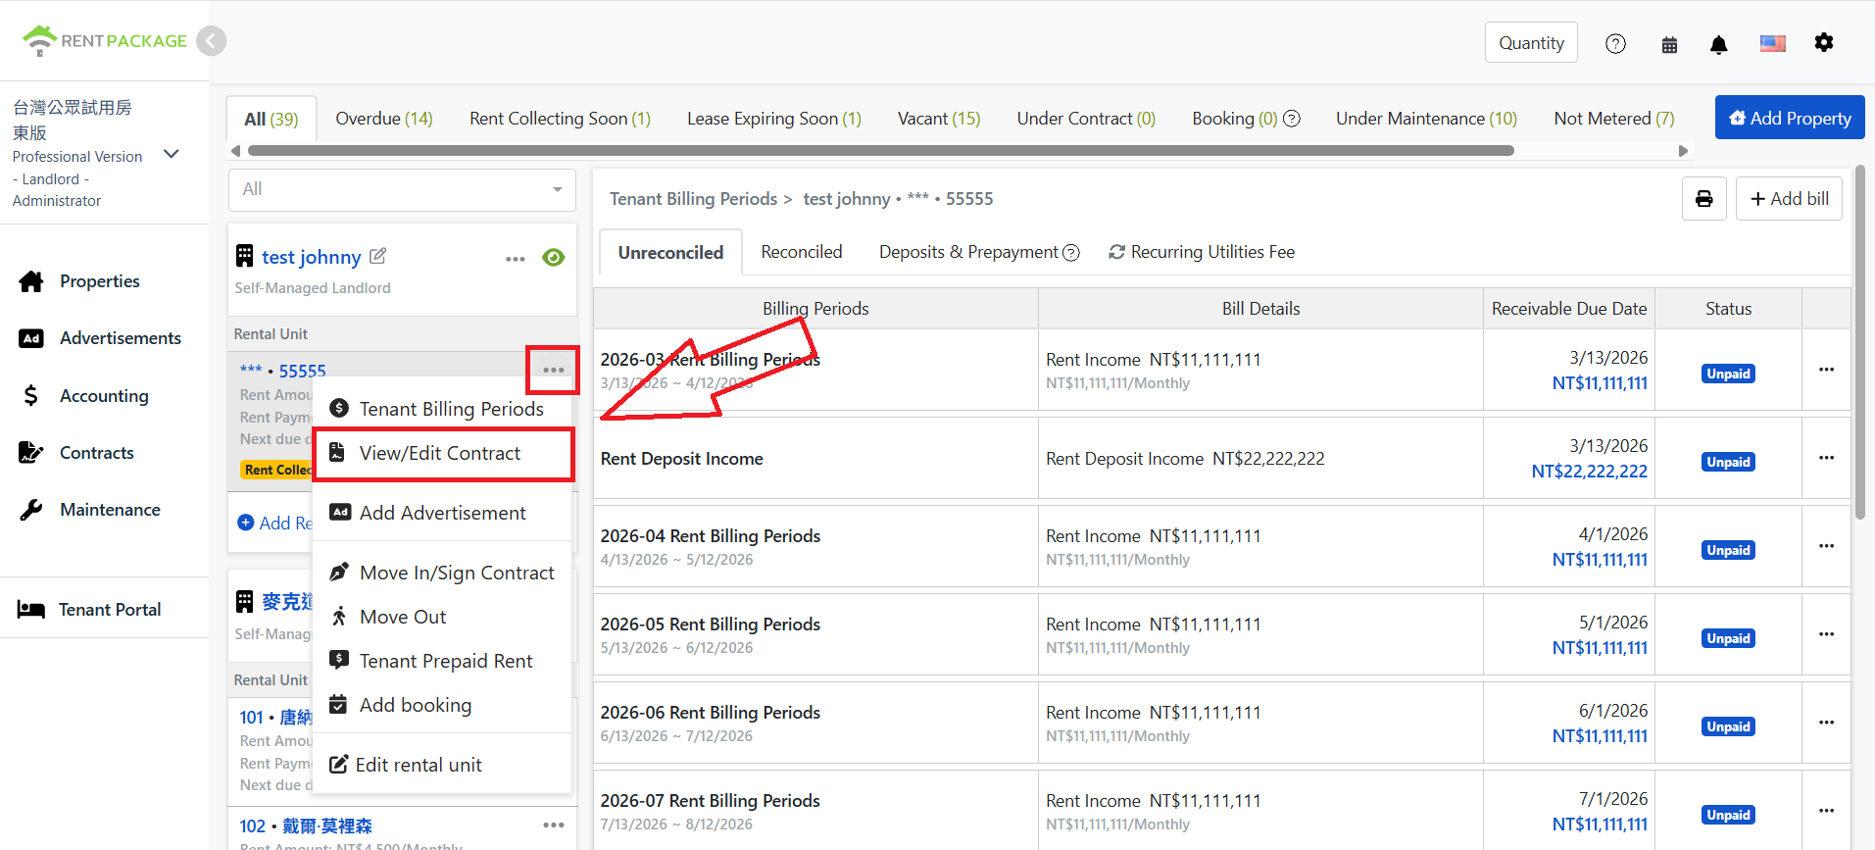The image size is (1875, 850).
Task: Change language via US flag icon
Action: (x=1772, y=43)
